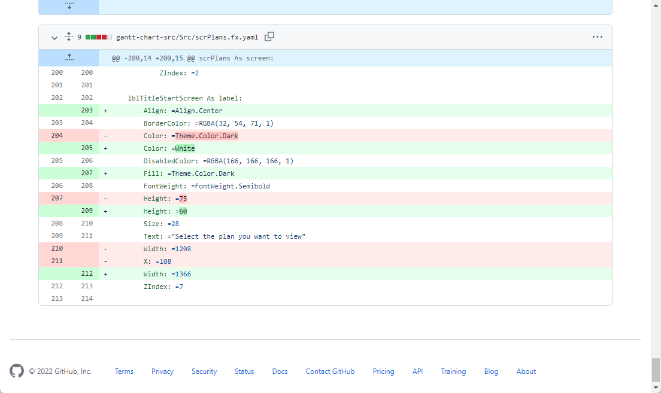Image resolution: width=661 pixels, height=393 pixels.
Task: Expand all lines of scrPlans.fx.yaml diff
Action: click(x=68, y=36)
